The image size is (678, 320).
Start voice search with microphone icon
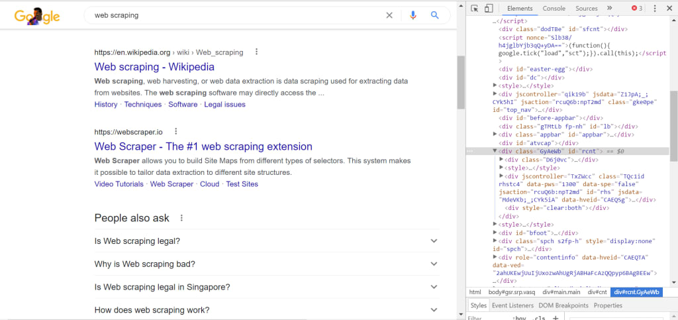tap(413, 15)
